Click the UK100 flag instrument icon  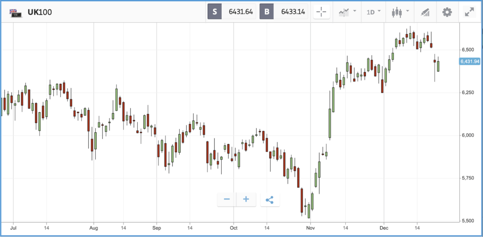[15, 13]
